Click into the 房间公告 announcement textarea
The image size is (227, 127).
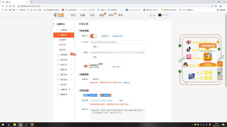(x=118, y=114)
